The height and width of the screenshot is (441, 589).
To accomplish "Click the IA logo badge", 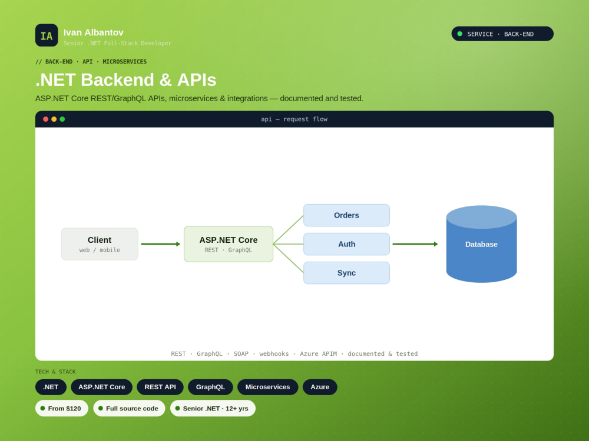I will click(47, 35).
